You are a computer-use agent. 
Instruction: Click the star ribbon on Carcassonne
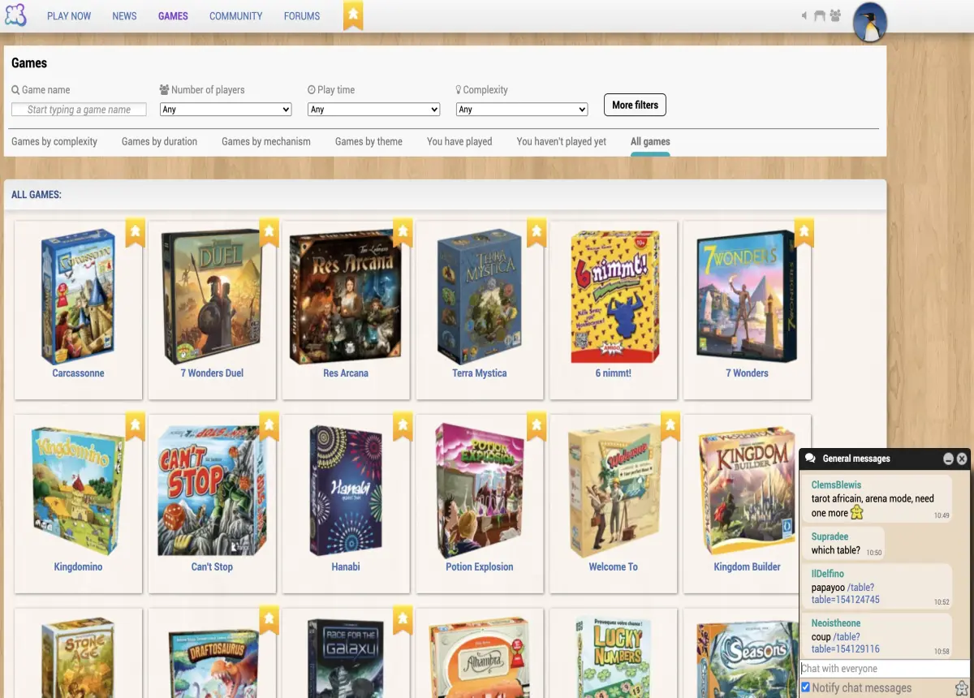coord(136,234)
